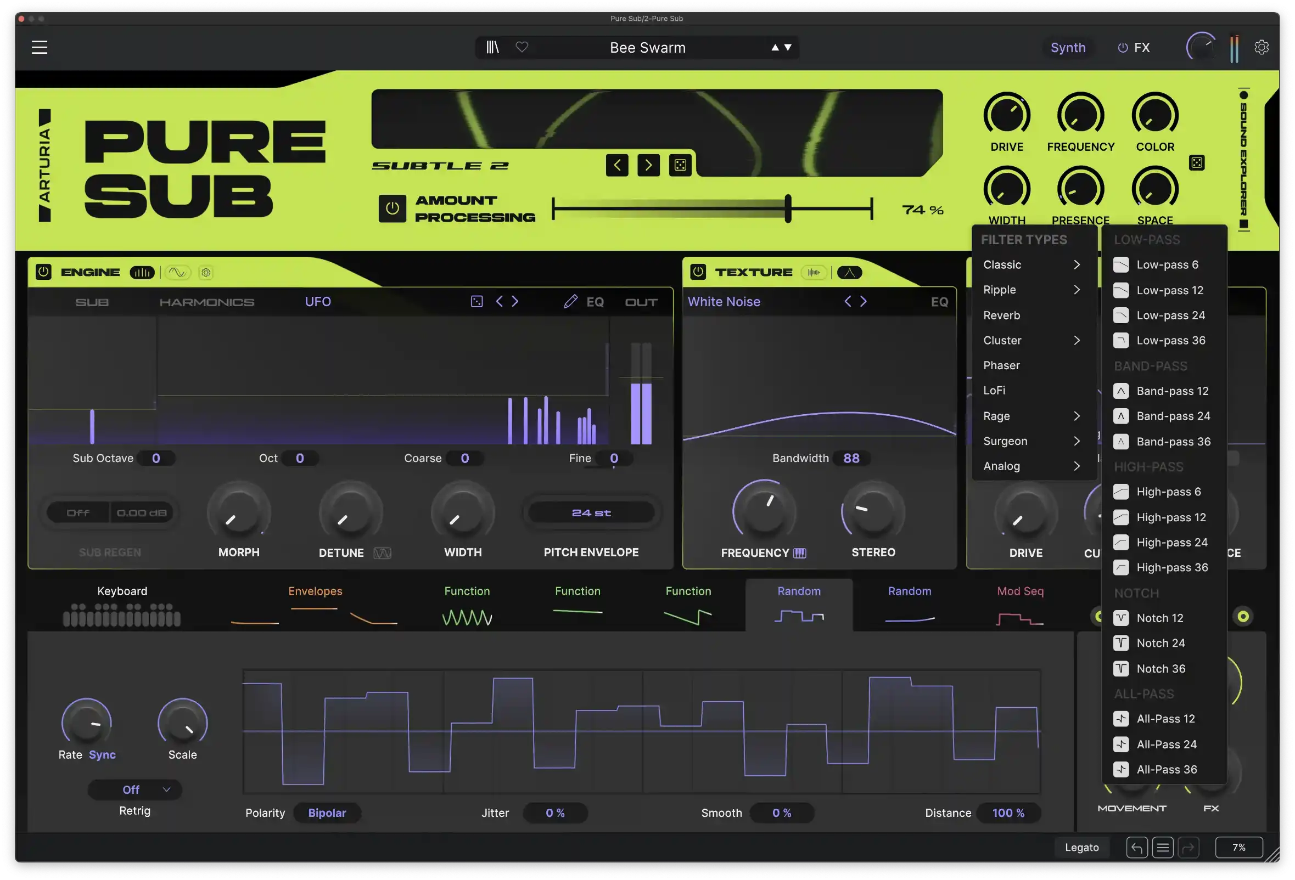The image size is (1295, 880).
Task: Open the Pitch Envelope 24 st field
Action: point(591,513)
